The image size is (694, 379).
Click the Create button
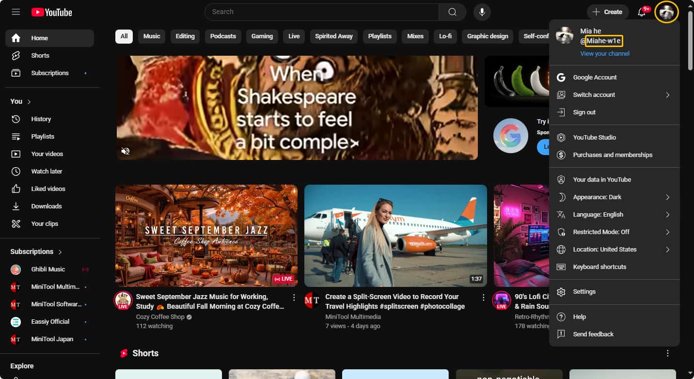pos(608,12)
